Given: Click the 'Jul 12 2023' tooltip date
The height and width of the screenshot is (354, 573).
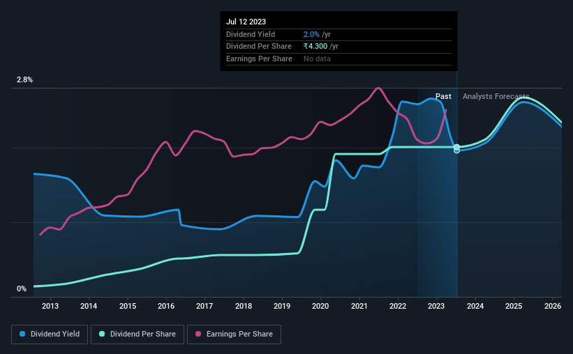Looking at the screenshot, I should click(246, 22).
